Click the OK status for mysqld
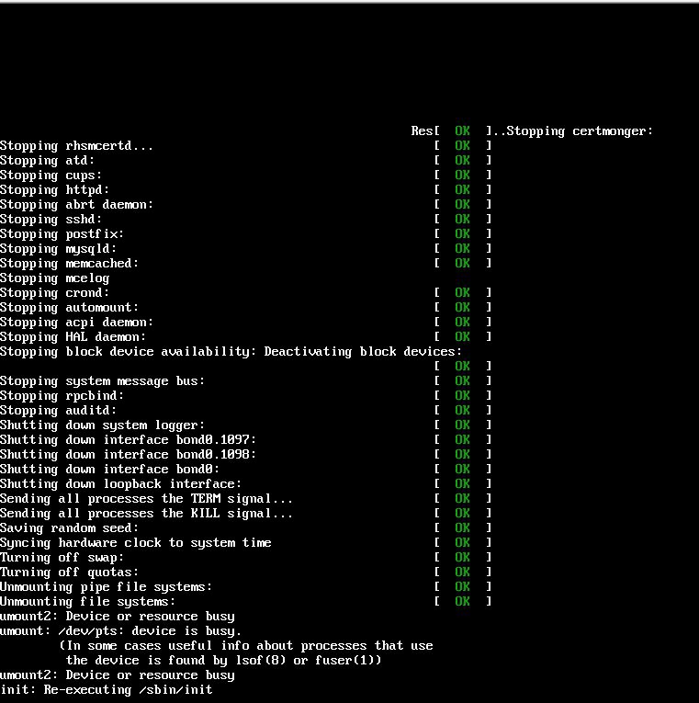 point(462,248)
